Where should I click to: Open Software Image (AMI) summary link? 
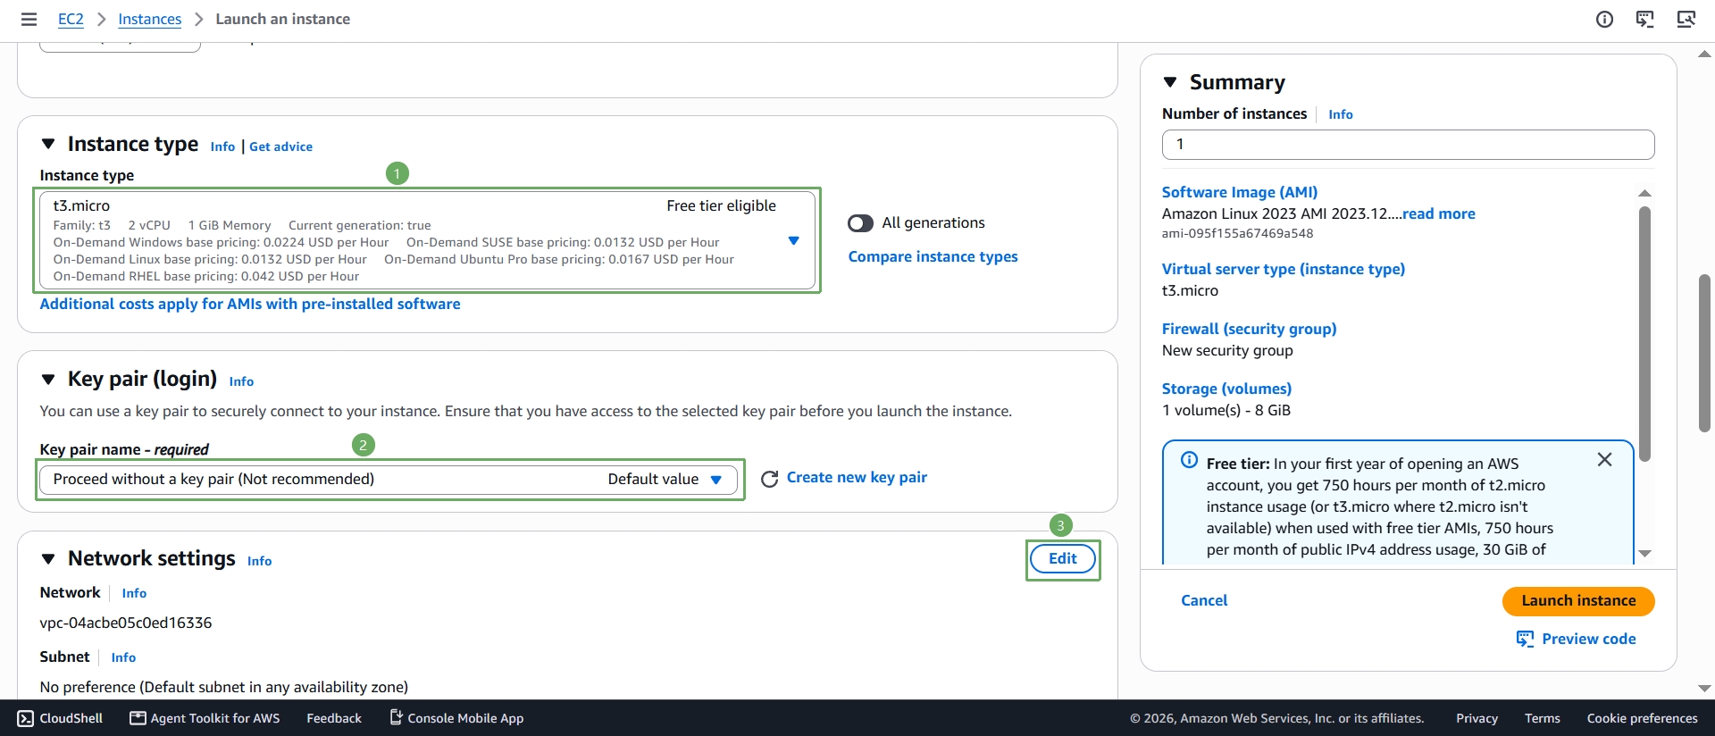coord(1239,192)
